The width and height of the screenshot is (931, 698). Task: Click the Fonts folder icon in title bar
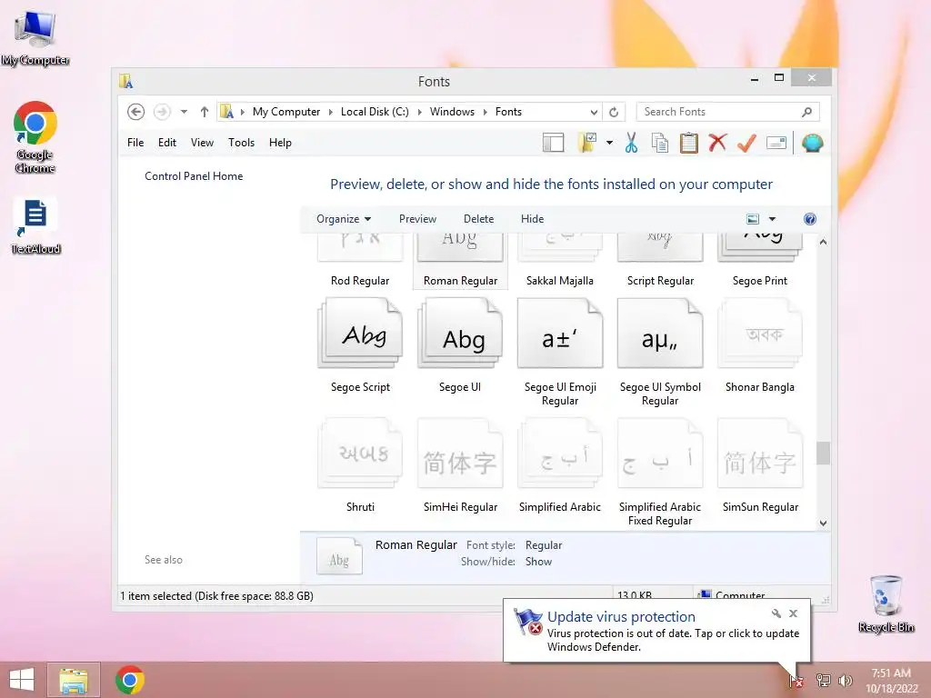point(125,81)
